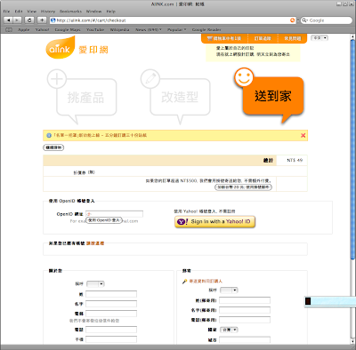Open the Yahoo! bookmark

[42, 29]
